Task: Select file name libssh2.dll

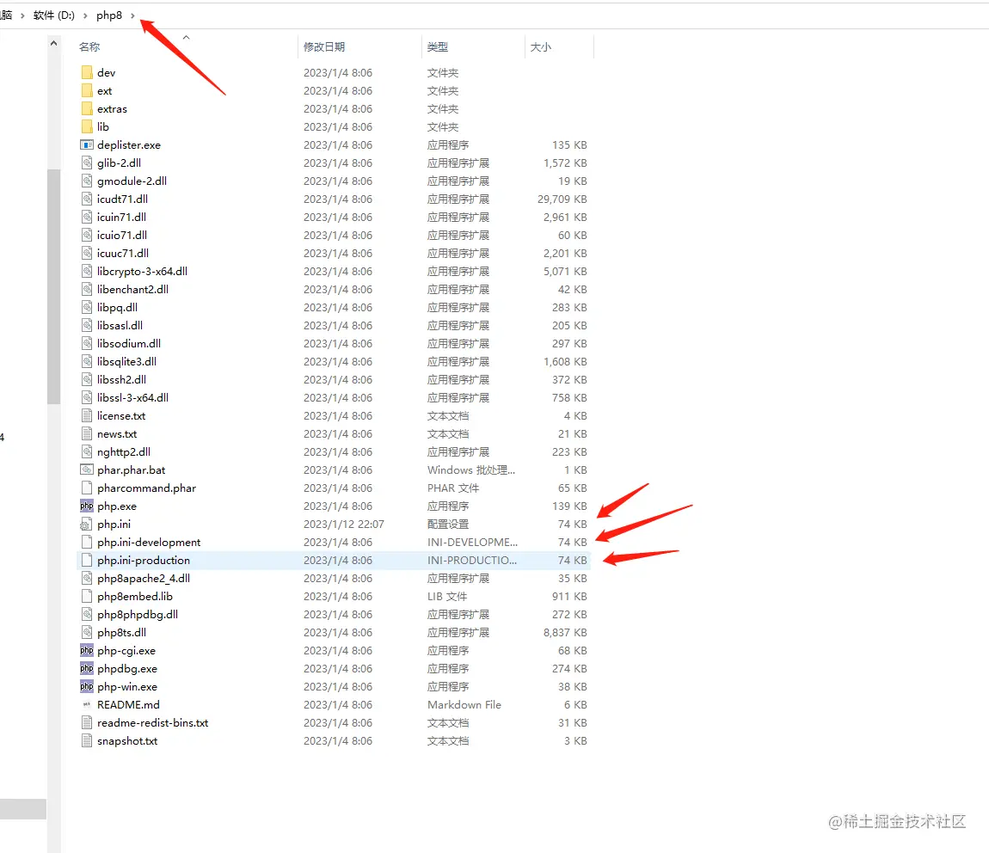Action: (x=122, y=379)
